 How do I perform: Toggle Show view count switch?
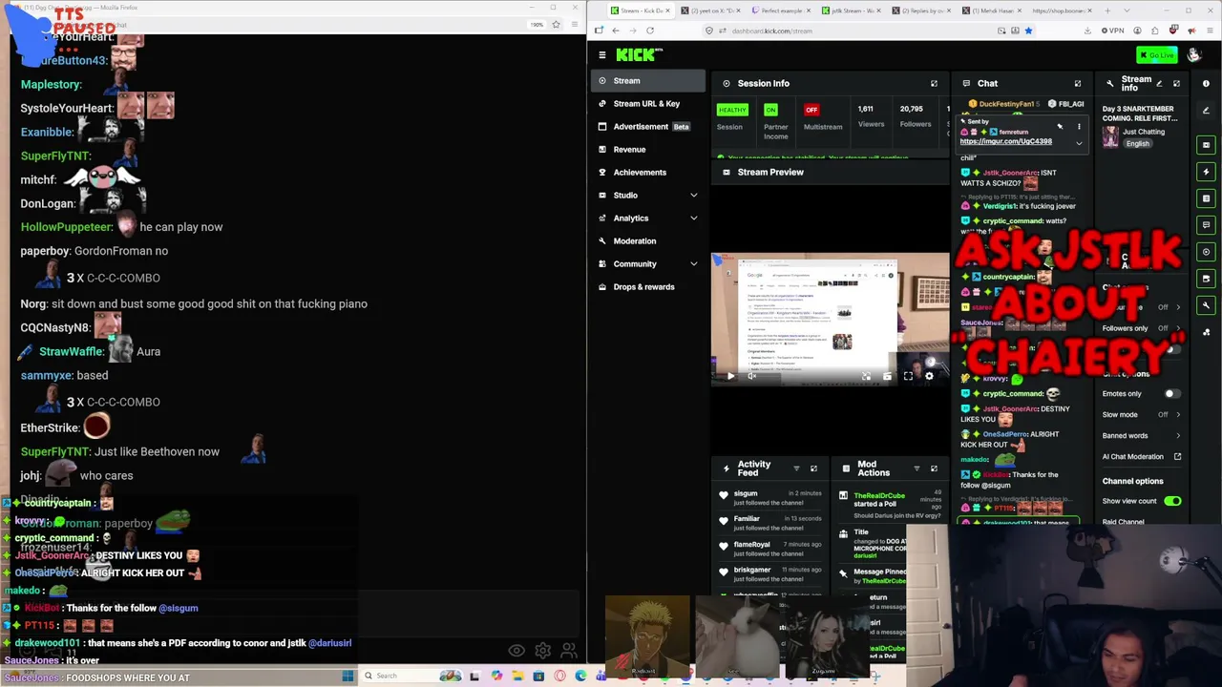click(x=1172, y=501)
